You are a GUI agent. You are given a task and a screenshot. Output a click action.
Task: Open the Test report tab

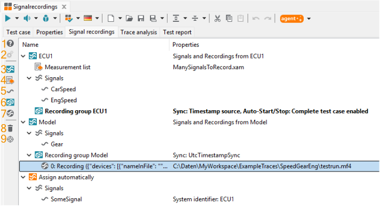point(177,32)
